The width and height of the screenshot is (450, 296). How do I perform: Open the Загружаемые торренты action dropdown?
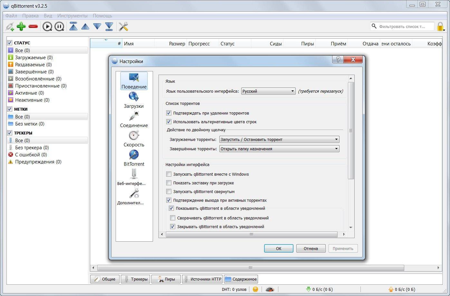279,140
